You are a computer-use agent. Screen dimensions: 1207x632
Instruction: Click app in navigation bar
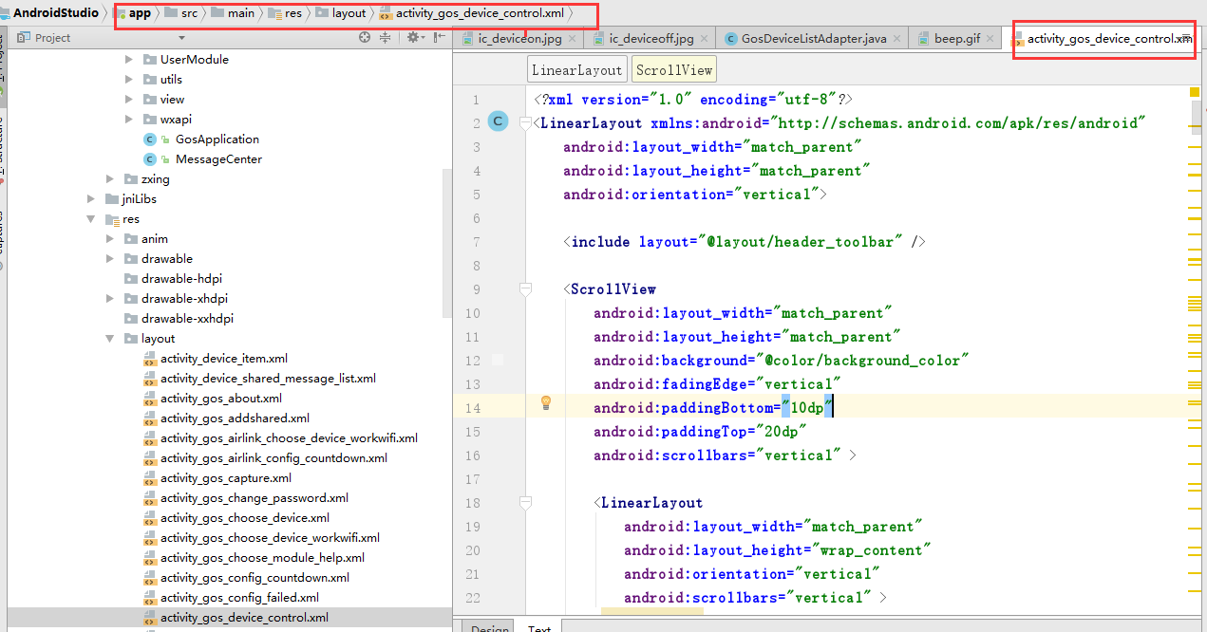coord(133,13)
